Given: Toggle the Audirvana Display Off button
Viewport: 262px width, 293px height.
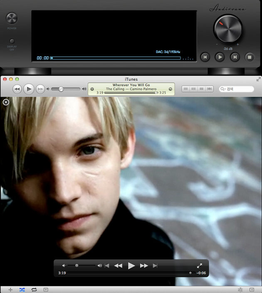Looking at the screenshot, I should pyautogui.click(x=12, y=41).
